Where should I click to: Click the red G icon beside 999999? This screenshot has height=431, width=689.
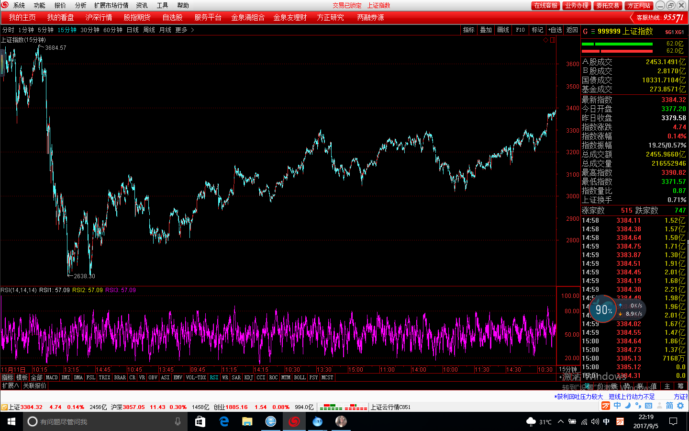coord(585,32)
